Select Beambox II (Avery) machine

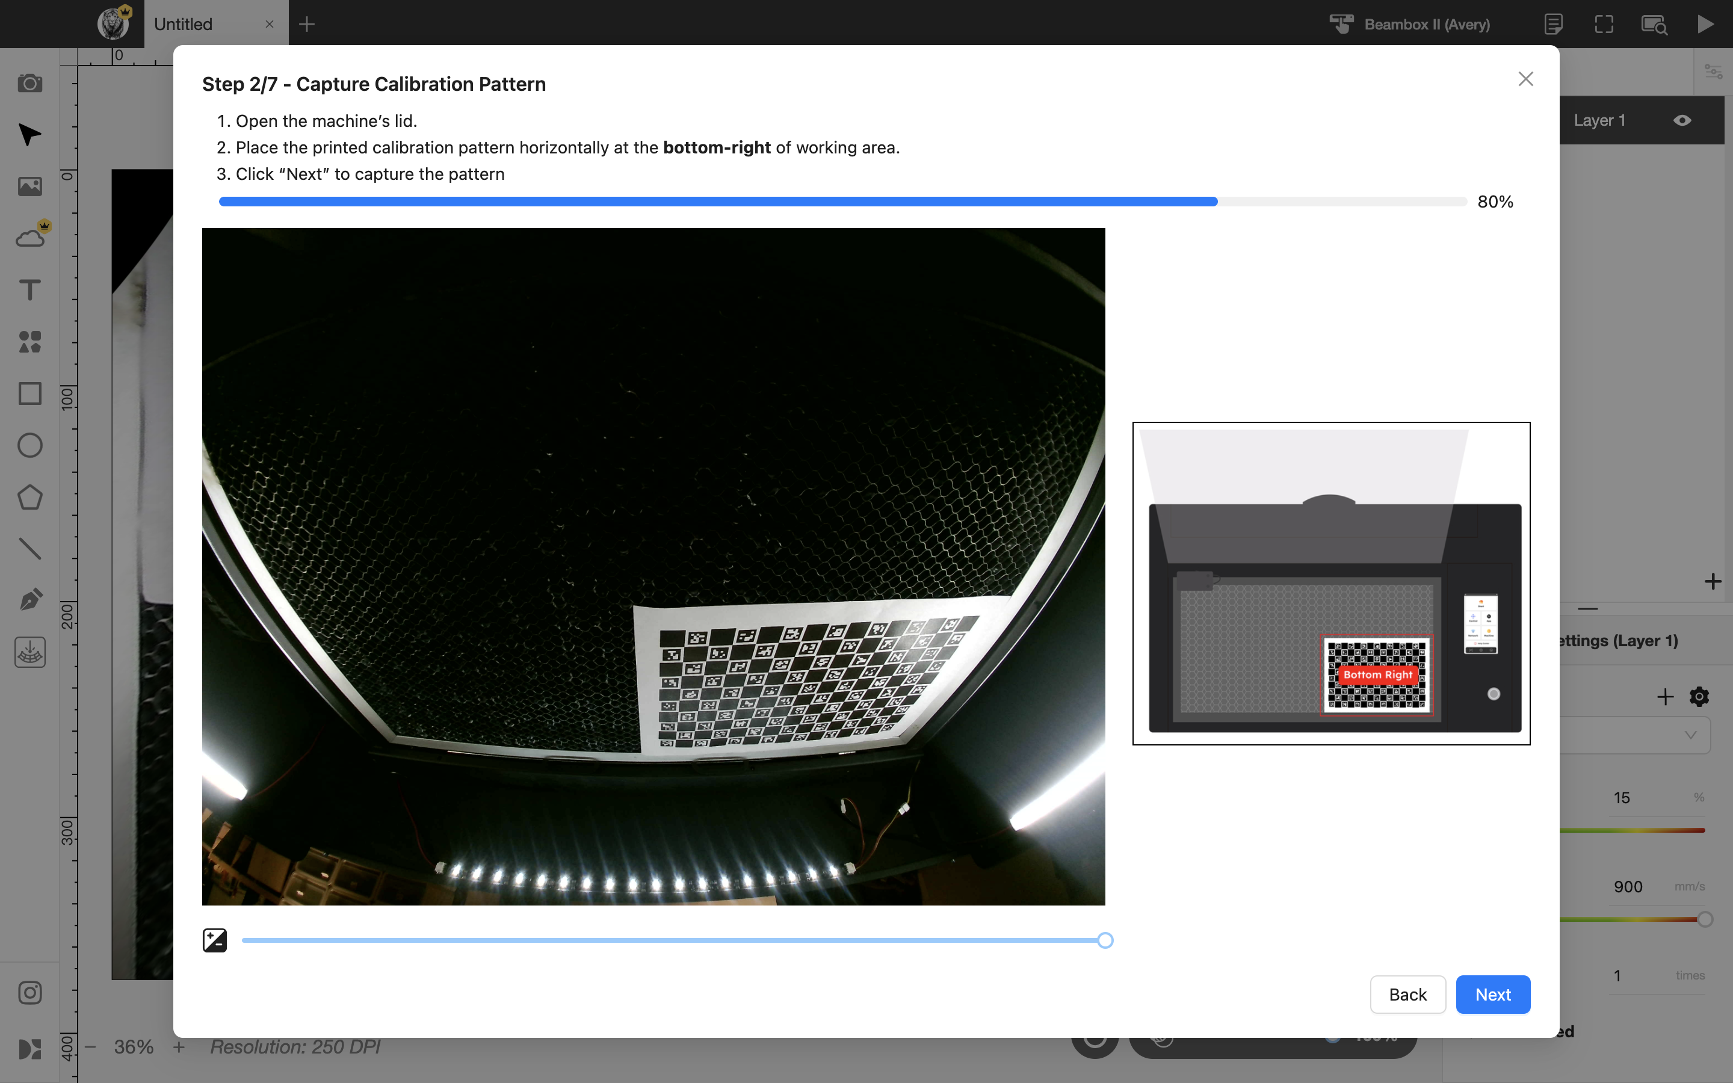1409,23
